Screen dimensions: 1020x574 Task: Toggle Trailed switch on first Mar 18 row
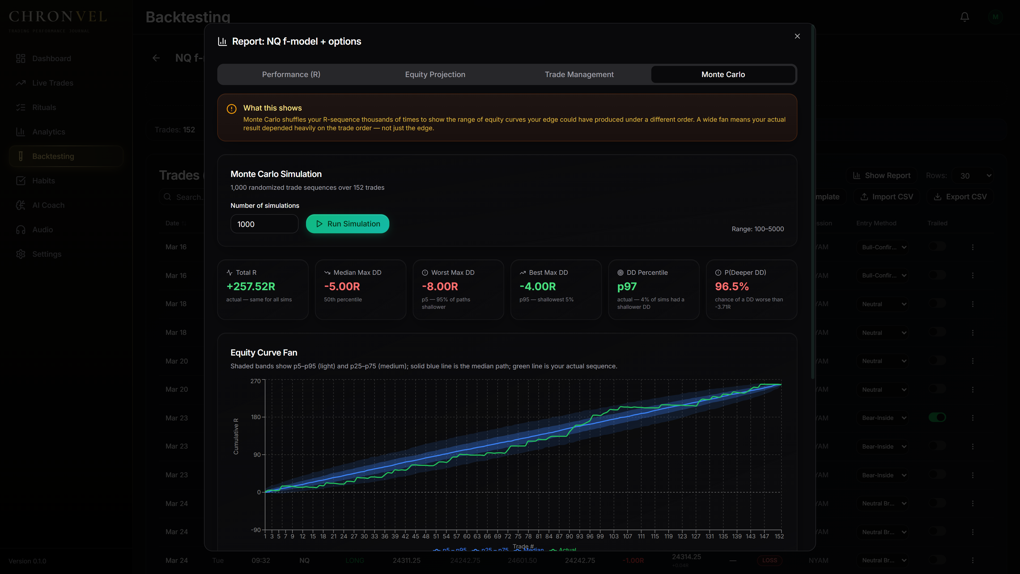tap(937, 303)
